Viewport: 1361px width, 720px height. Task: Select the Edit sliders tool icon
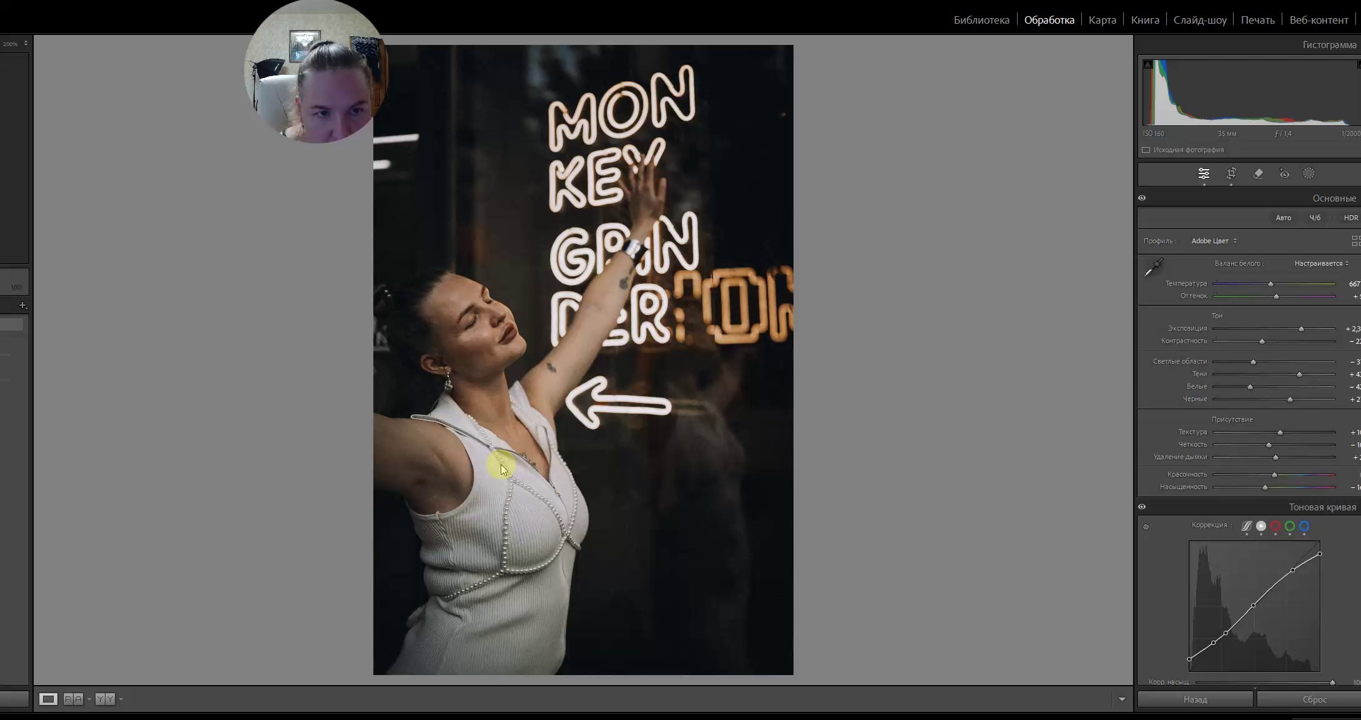coord(1204,173)
